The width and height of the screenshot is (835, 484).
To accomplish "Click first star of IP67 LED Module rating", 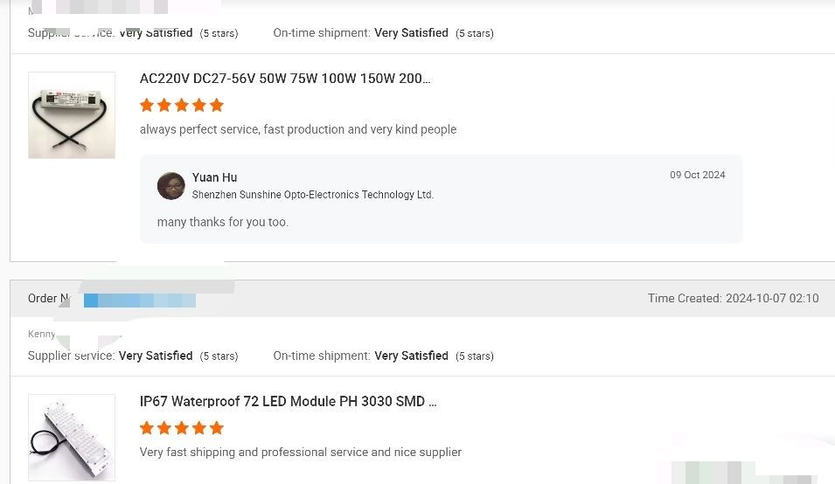I will (x=147, y=428).
